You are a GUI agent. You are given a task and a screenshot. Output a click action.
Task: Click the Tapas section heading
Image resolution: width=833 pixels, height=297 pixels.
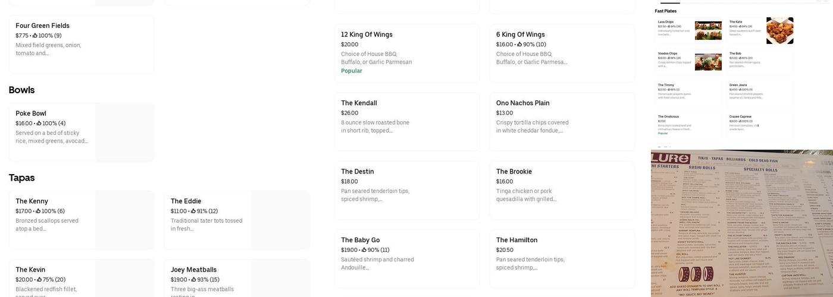[x=21, y=178]
